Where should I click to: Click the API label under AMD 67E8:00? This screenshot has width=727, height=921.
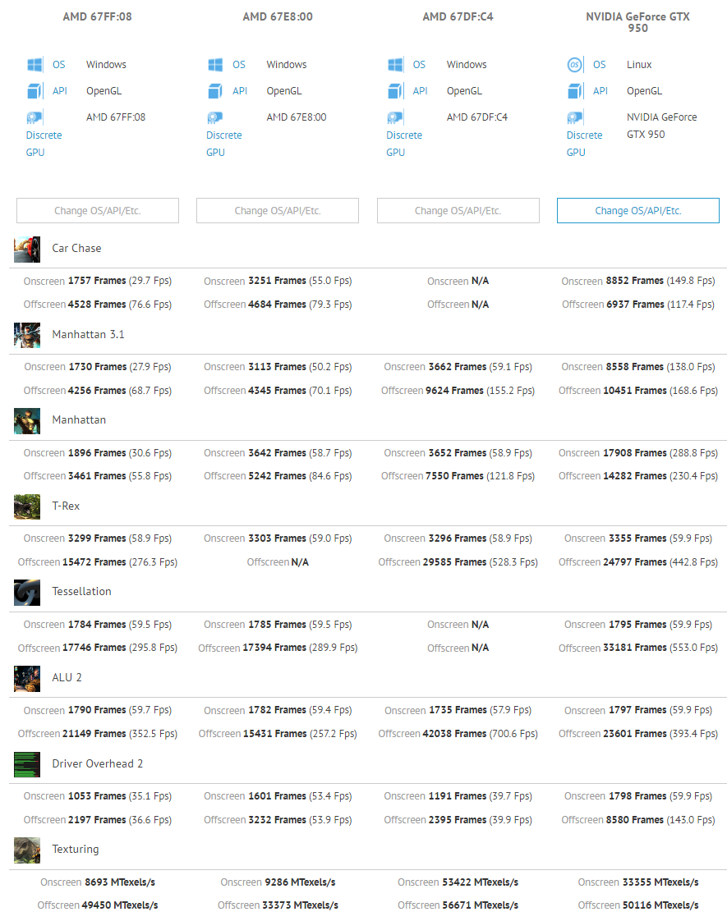(240, 91)
